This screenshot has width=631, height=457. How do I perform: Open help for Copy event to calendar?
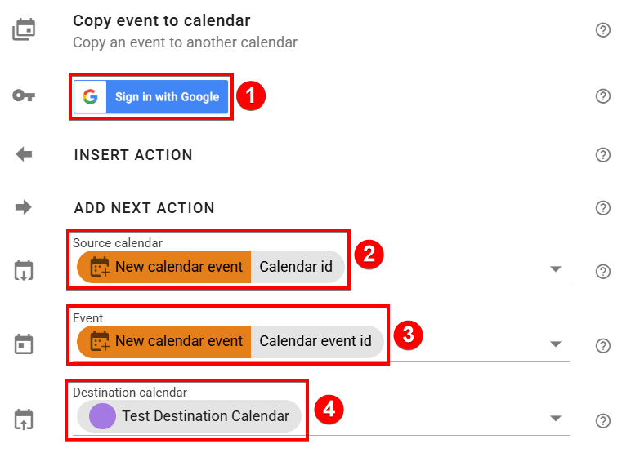(x=603, y=30)
